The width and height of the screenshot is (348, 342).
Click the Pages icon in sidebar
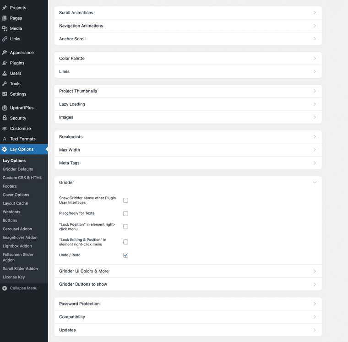(x=5, y=18)
